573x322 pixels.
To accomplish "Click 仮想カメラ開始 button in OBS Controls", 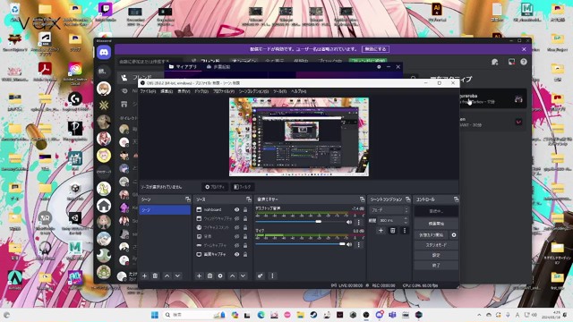I will pyautogui.click(x=432, y=234).
